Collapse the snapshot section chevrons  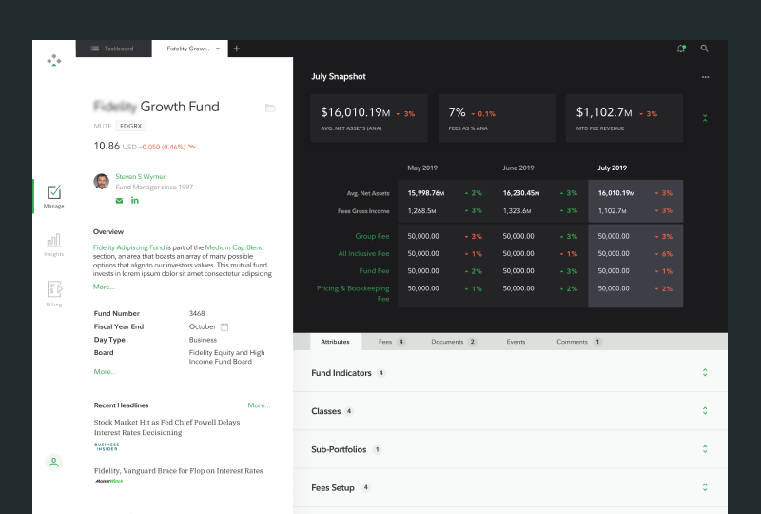(705, 118)
